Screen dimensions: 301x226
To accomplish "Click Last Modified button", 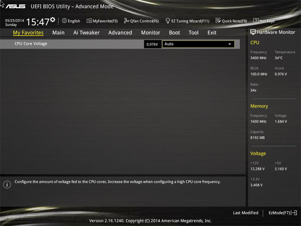I will click(x=246, y=213).
